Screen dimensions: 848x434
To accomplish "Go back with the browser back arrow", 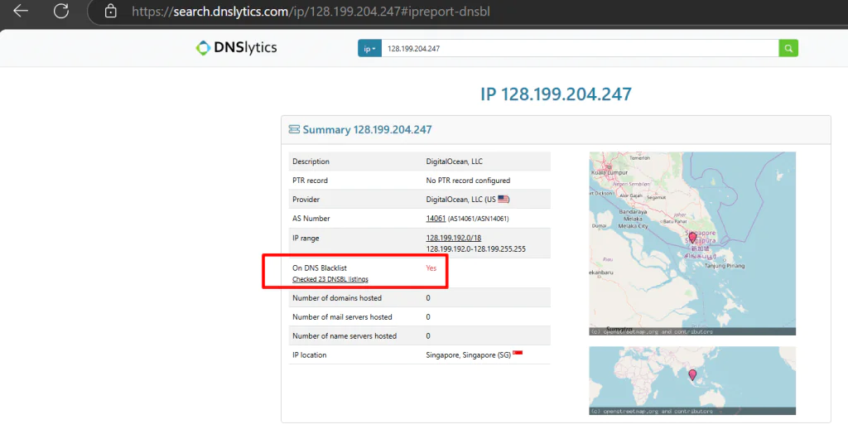I will [21, 11].
